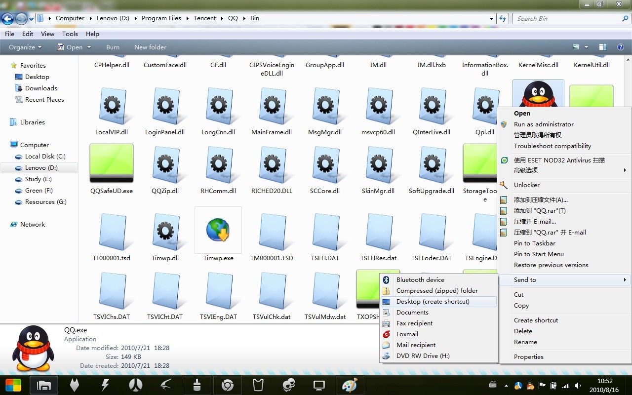Open the Edit menu

[x=28, y=34]
